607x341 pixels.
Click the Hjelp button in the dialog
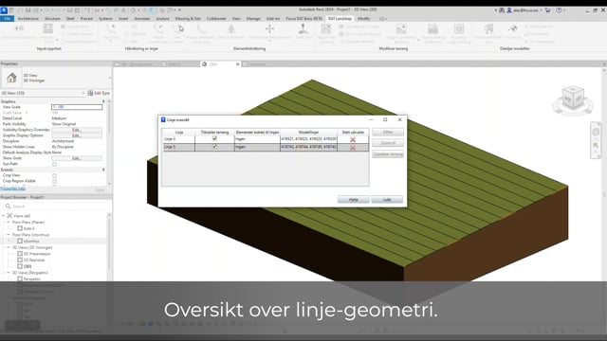[354, 200]
